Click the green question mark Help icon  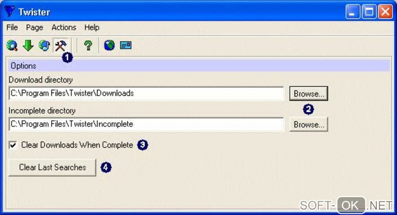pyautogui.click(x=88, y=46)
